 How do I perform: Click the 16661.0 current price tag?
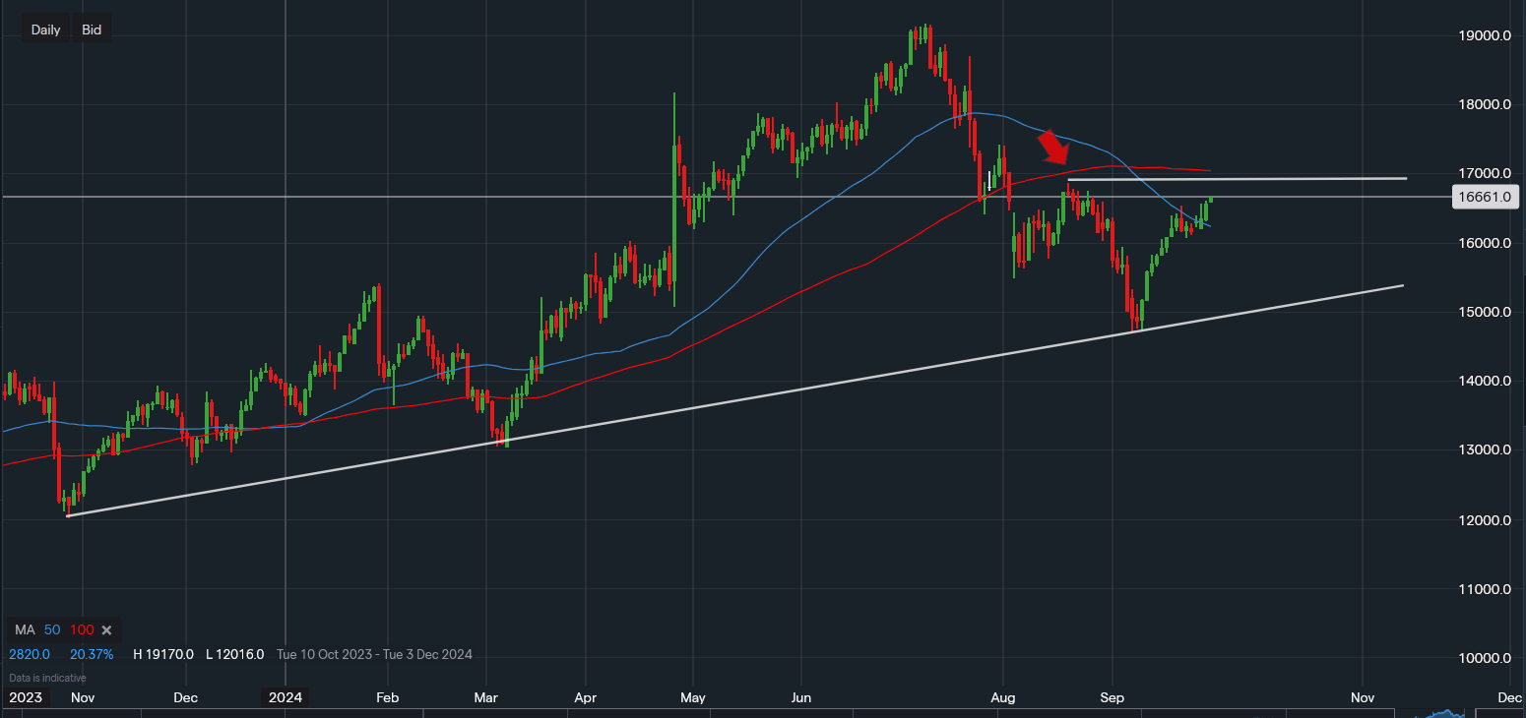(1487, 198)
